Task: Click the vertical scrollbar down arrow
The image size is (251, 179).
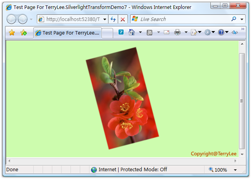Action: (x=242, y=154)
